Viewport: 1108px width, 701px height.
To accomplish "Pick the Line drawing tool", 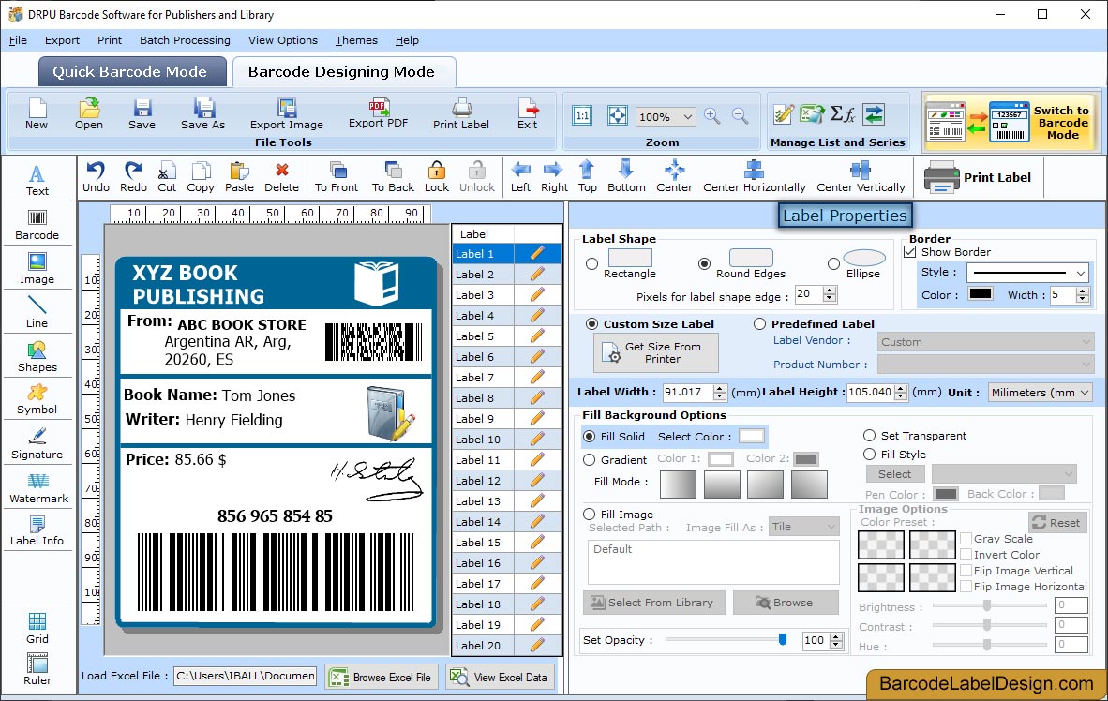I will 37,312.
